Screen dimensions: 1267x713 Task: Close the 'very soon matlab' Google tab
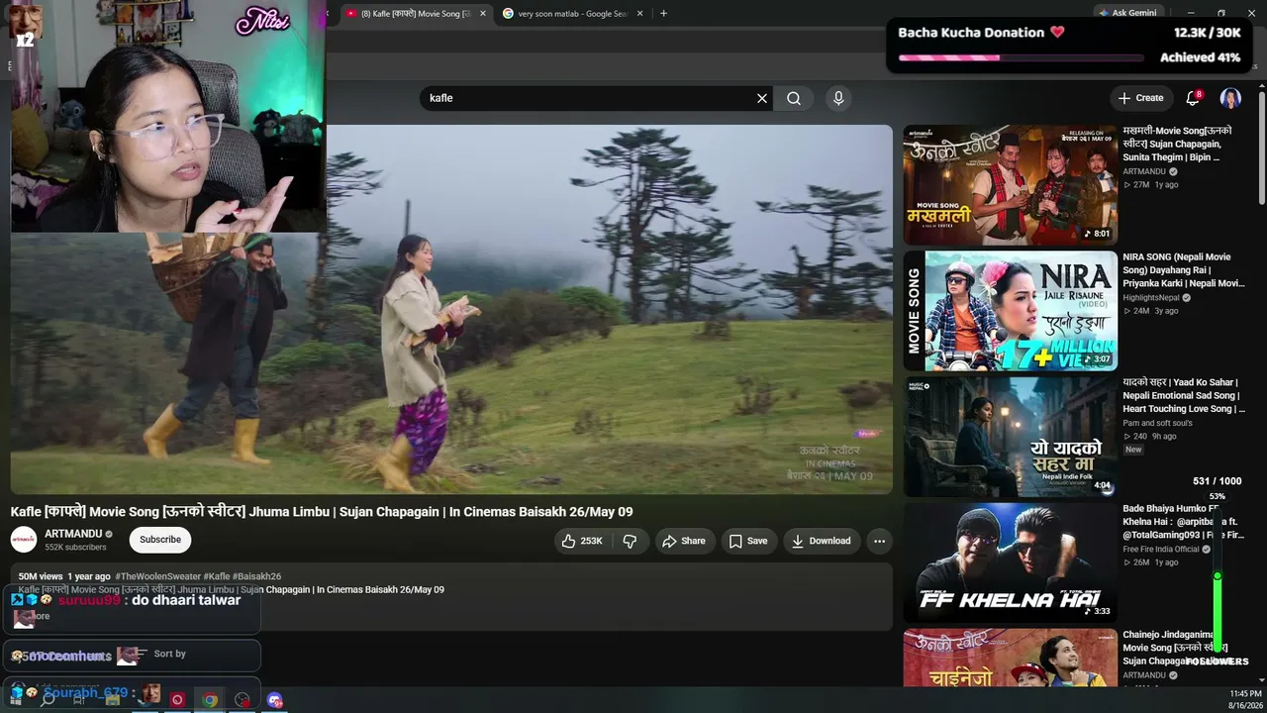639,14
